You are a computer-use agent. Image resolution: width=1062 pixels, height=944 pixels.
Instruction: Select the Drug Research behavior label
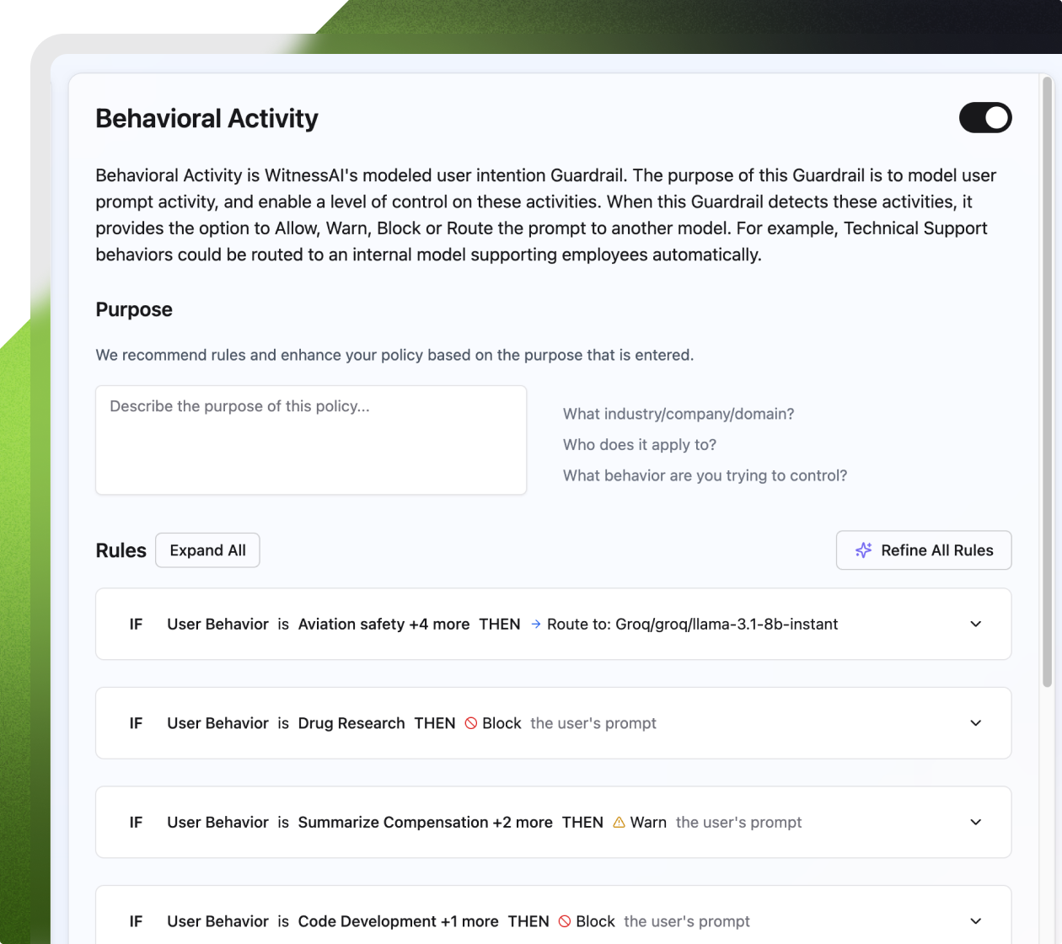coord(351,723)
